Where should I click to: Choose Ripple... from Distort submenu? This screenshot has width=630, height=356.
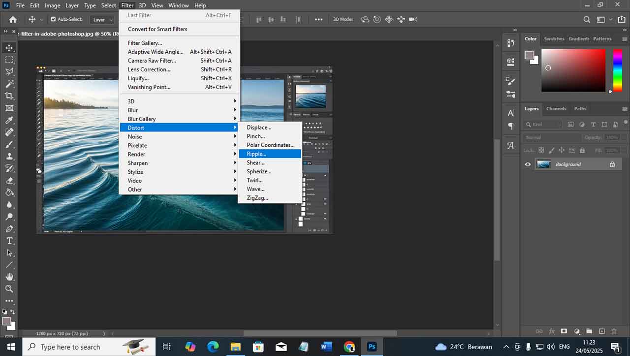270,154
